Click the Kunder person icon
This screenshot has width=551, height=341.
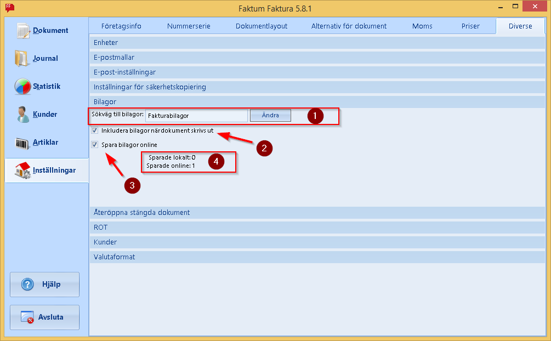point(23,114)
